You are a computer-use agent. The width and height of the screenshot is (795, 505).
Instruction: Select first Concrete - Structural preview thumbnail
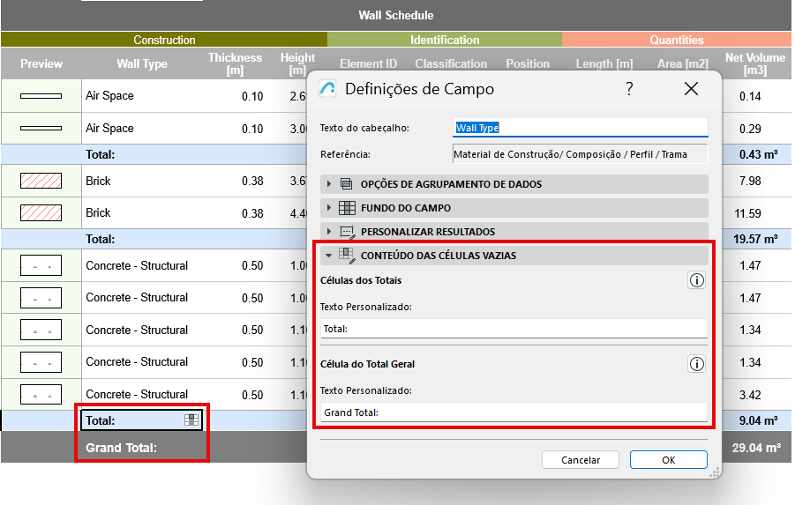(x=41, y=265)
